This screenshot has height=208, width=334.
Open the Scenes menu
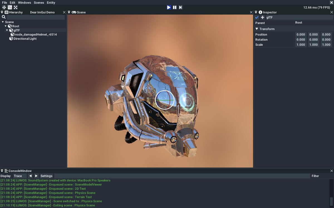39,2
